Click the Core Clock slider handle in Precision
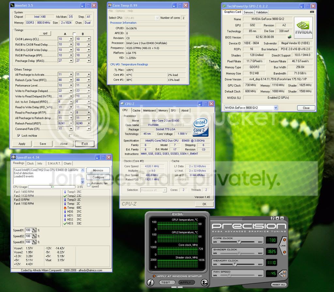This screenshot has height=292, width=334. coord(239,242)
